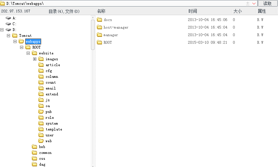The height and width of the screenshot is (167, 278).
Task: Click the ROOT folder icon in tree
Action: (28, 47)
